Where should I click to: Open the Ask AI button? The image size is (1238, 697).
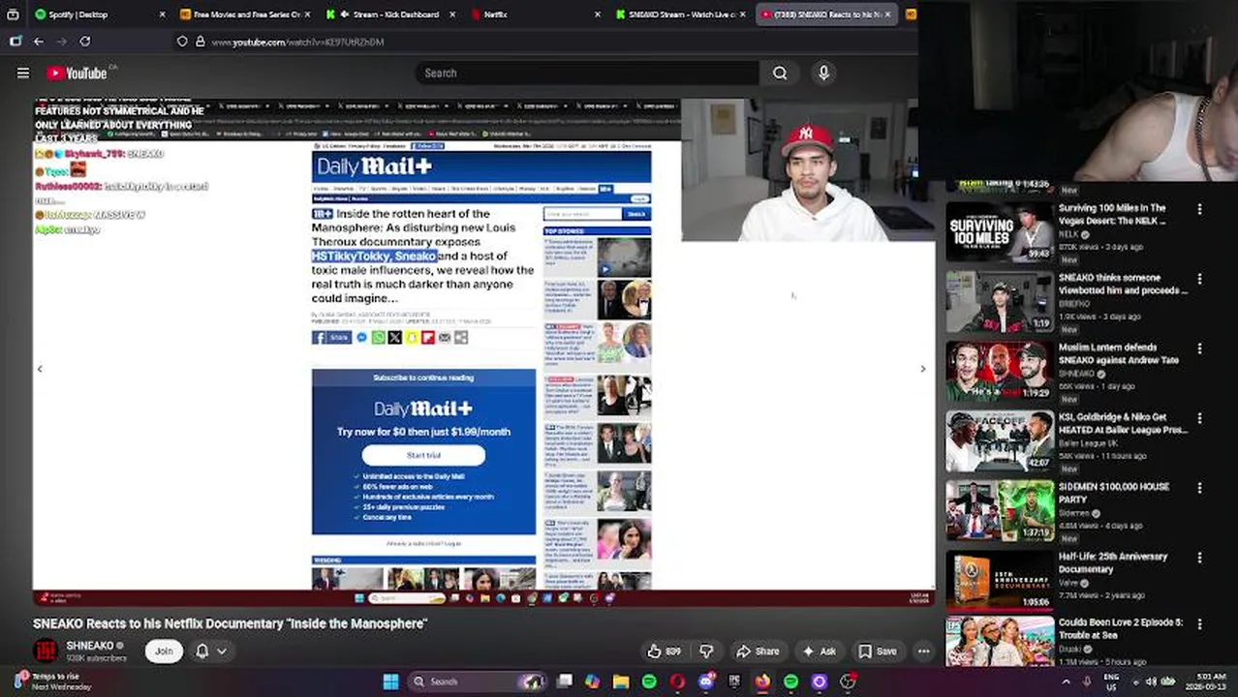819,652
